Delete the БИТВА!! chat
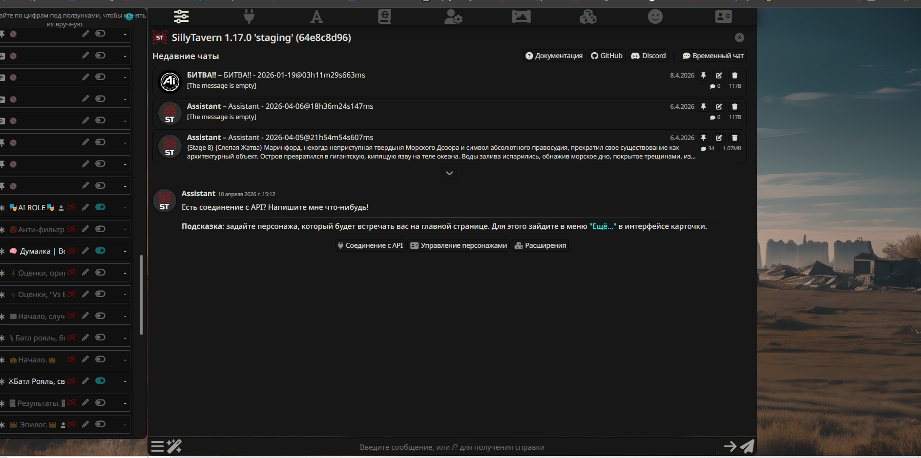Screen dimensions: 921x458 [734, 76]
